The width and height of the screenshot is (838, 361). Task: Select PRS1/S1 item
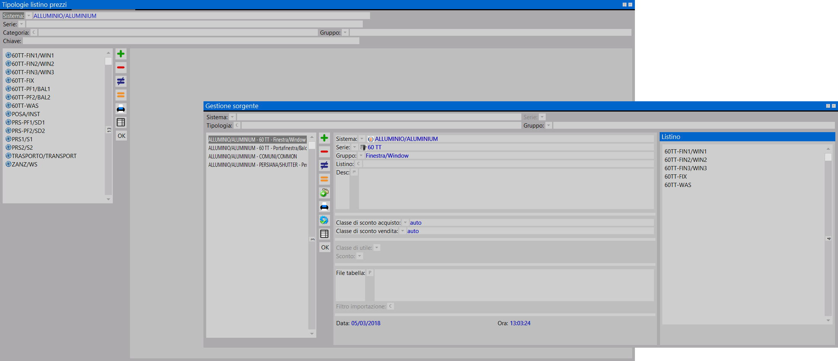click(x=19, y=139)
